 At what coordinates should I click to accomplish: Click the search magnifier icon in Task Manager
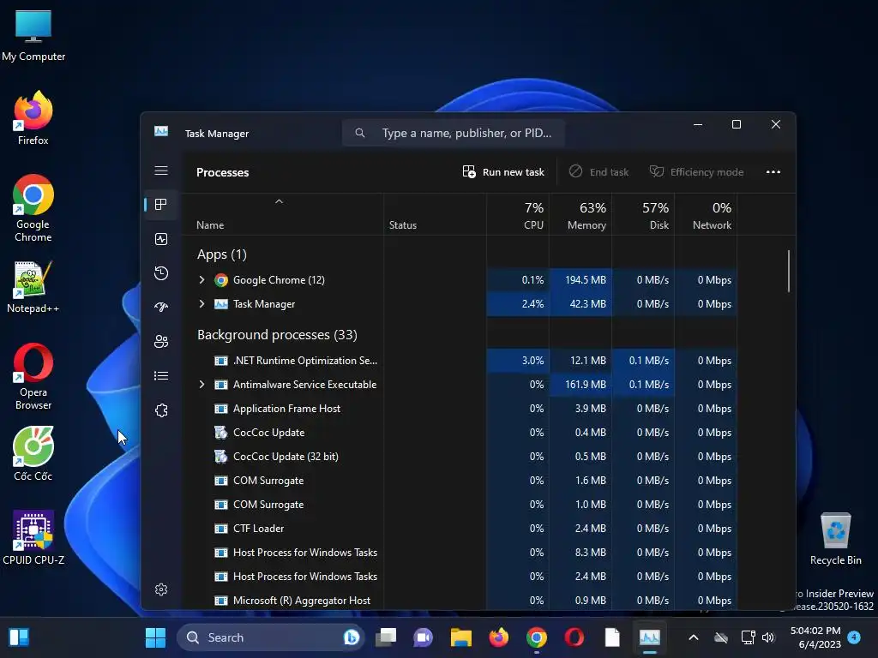(360, 133)
